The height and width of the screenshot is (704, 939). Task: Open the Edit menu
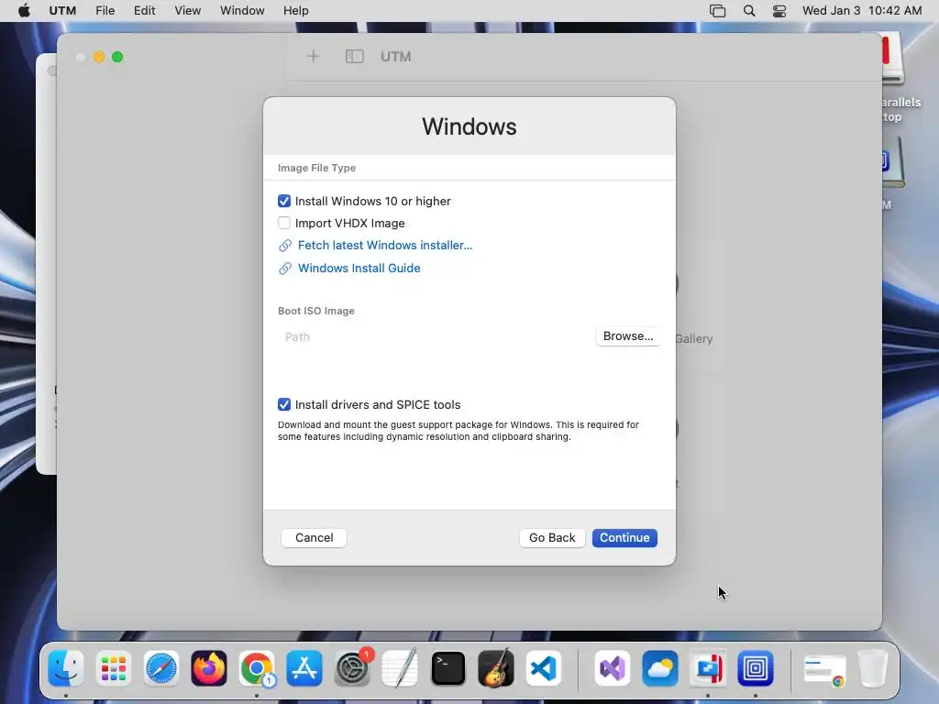pos(144,11)
